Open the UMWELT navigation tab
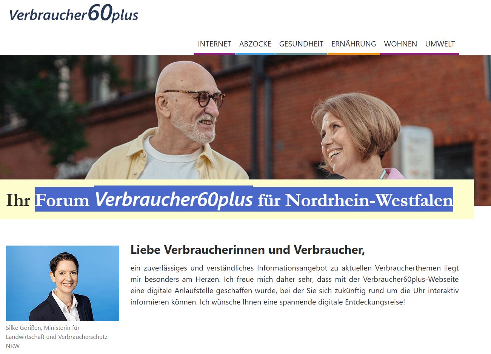 440,44
